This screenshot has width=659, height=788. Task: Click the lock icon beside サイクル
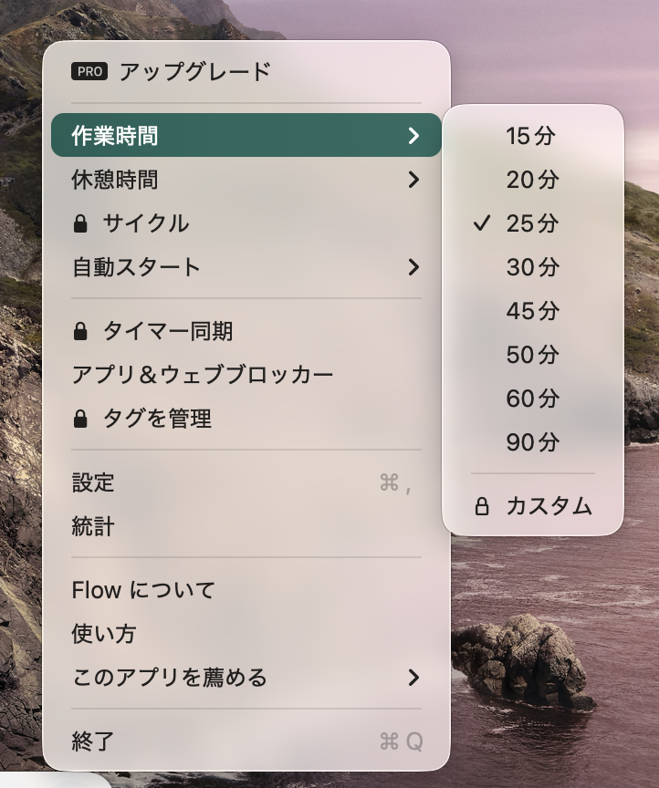(80, 223)
